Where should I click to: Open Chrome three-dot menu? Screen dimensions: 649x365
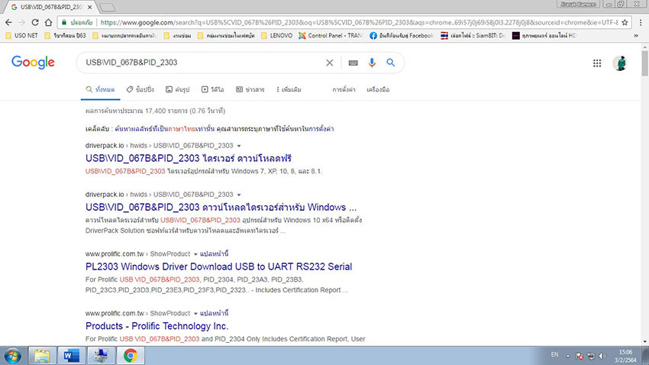click(641, 22)
